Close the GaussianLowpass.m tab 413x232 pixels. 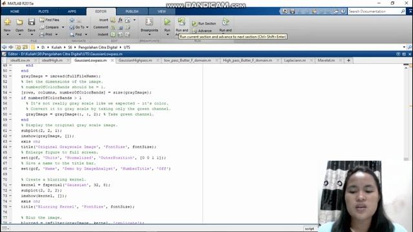click(112, 61)
